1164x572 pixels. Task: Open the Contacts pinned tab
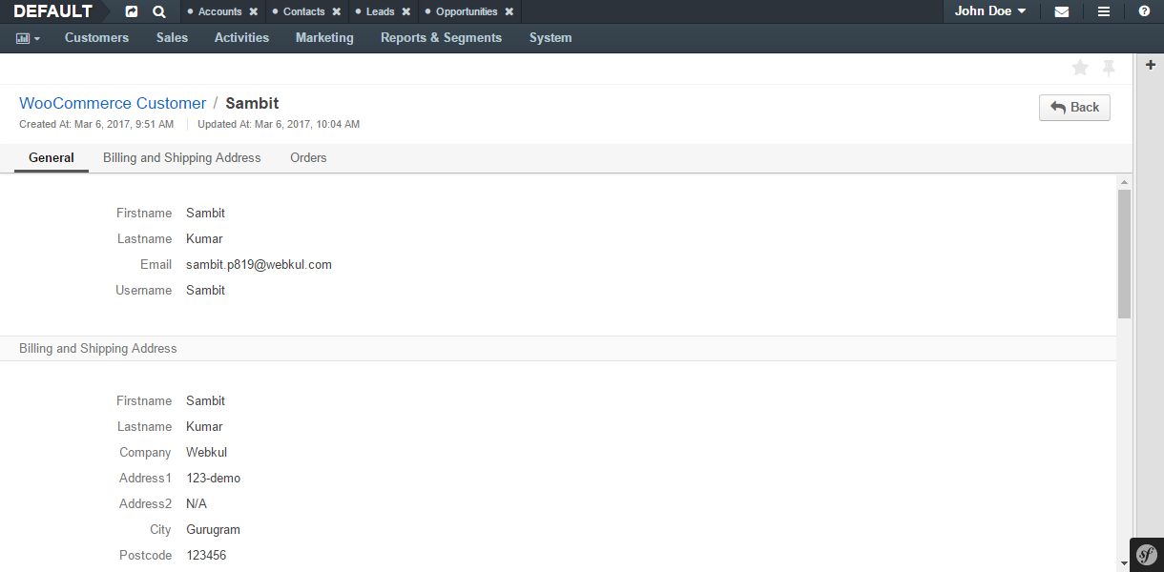pos(303,11)
